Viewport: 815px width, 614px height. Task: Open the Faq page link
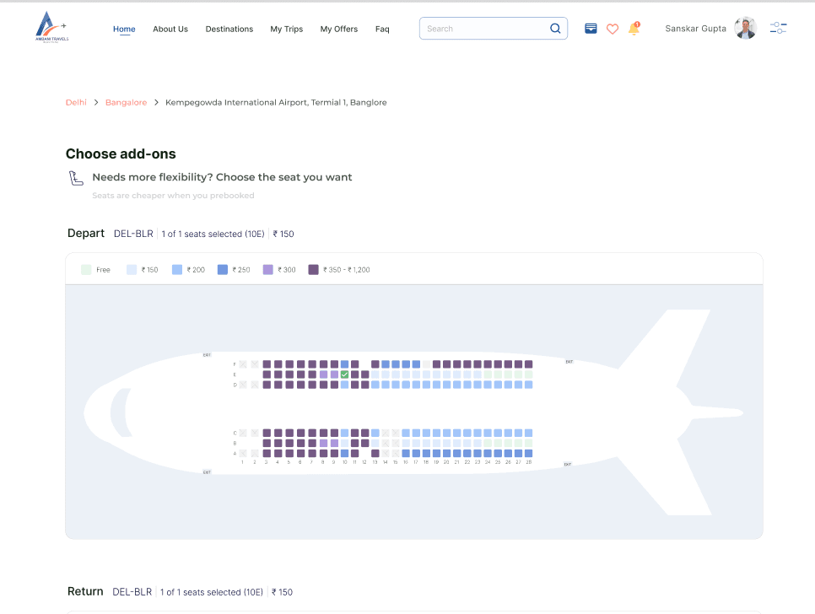coord(382,29)
